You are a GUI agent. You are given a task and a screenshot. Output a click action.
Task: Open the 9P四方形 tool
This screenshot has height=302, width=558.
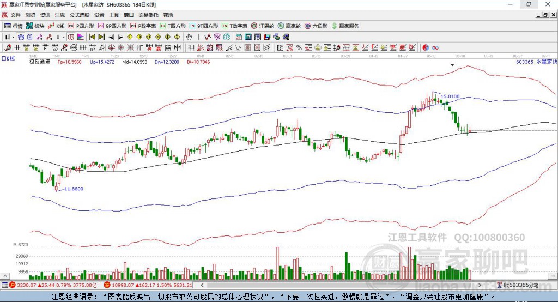pos(112,26)
